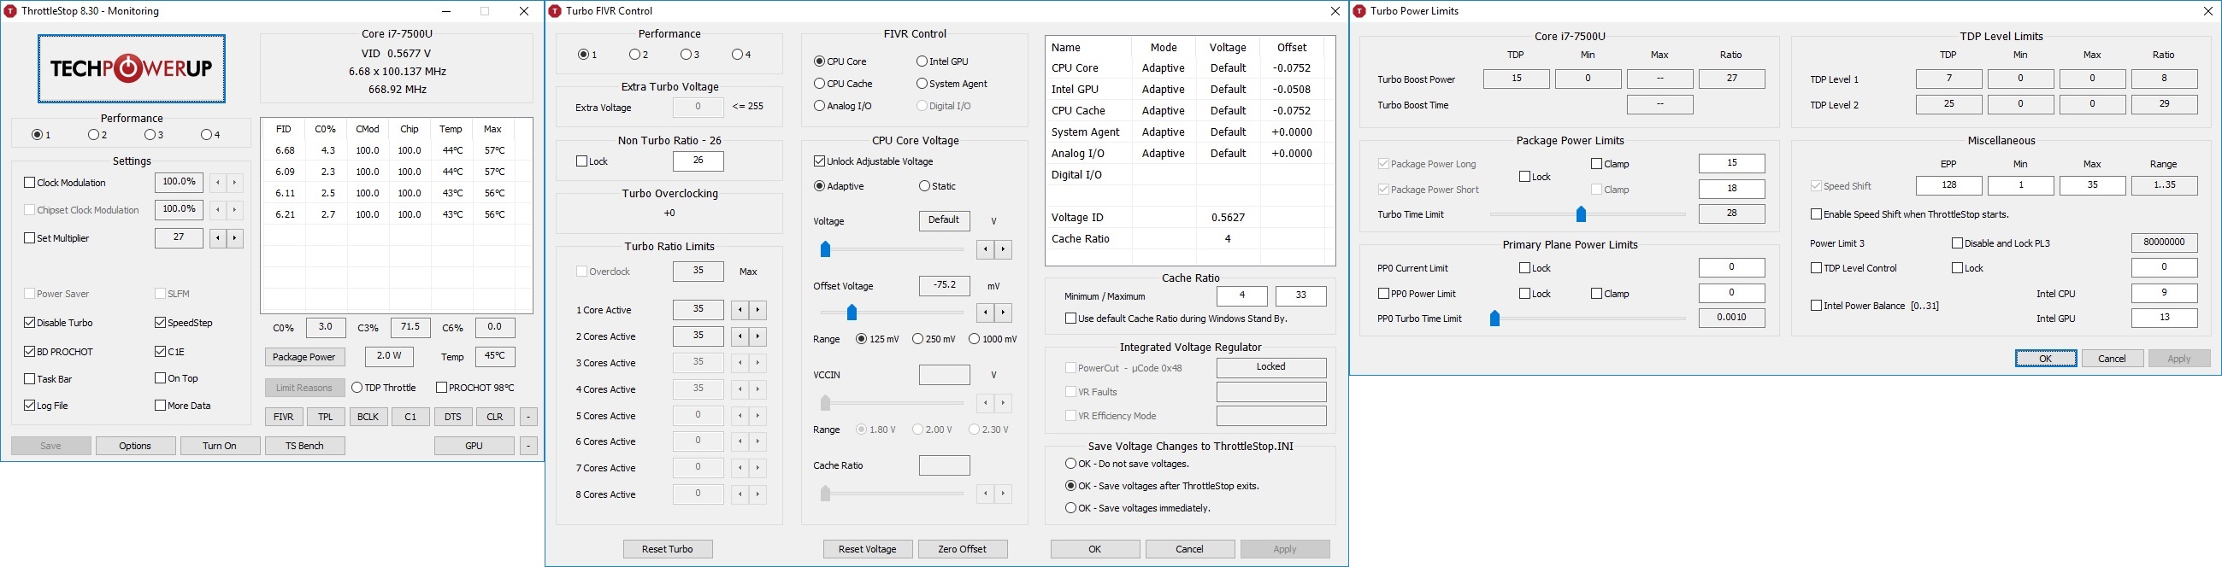Increase CPU Core Voltage with right arrow

coord(1002,250)
